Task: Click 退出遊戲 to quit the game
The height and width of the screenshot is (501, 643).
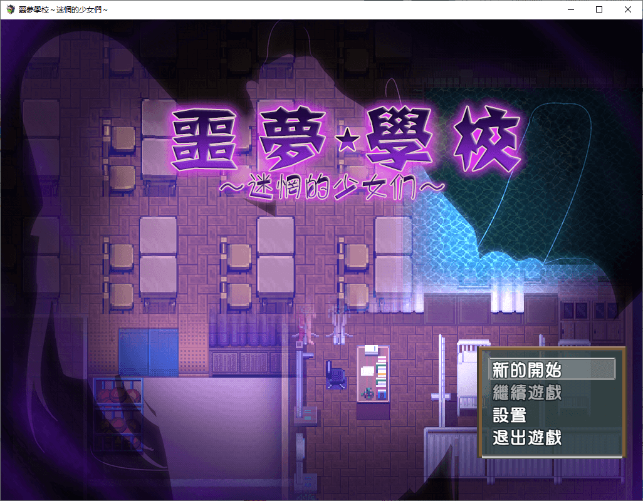Action: 527,438
